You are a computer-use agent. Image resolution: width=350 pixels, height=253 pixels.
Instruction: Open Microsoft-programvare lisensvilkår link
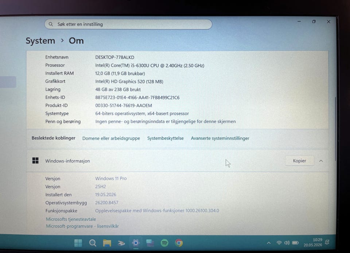pos(82,226)
